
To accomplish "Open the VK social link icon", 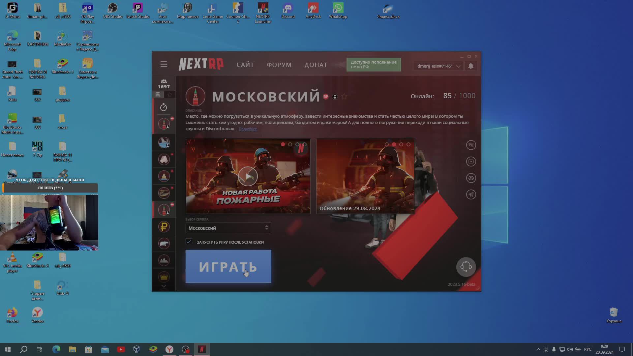I will coord(471,145).
